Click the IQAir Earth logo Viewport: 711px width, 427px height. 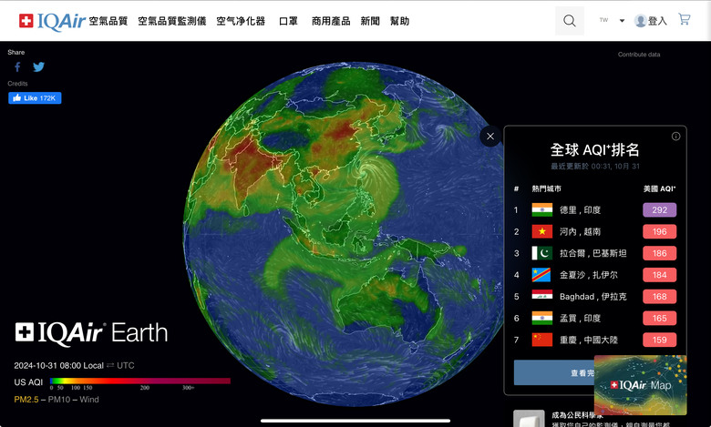(91, 333)
